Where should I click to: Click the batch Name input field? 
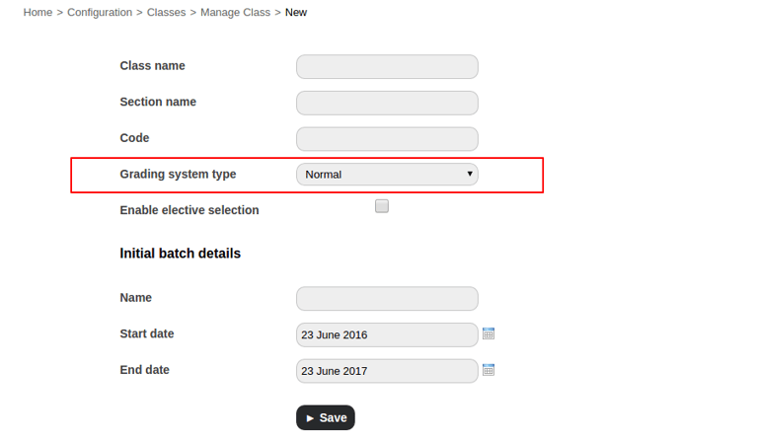pyautogui.click(x=387, y=299)
